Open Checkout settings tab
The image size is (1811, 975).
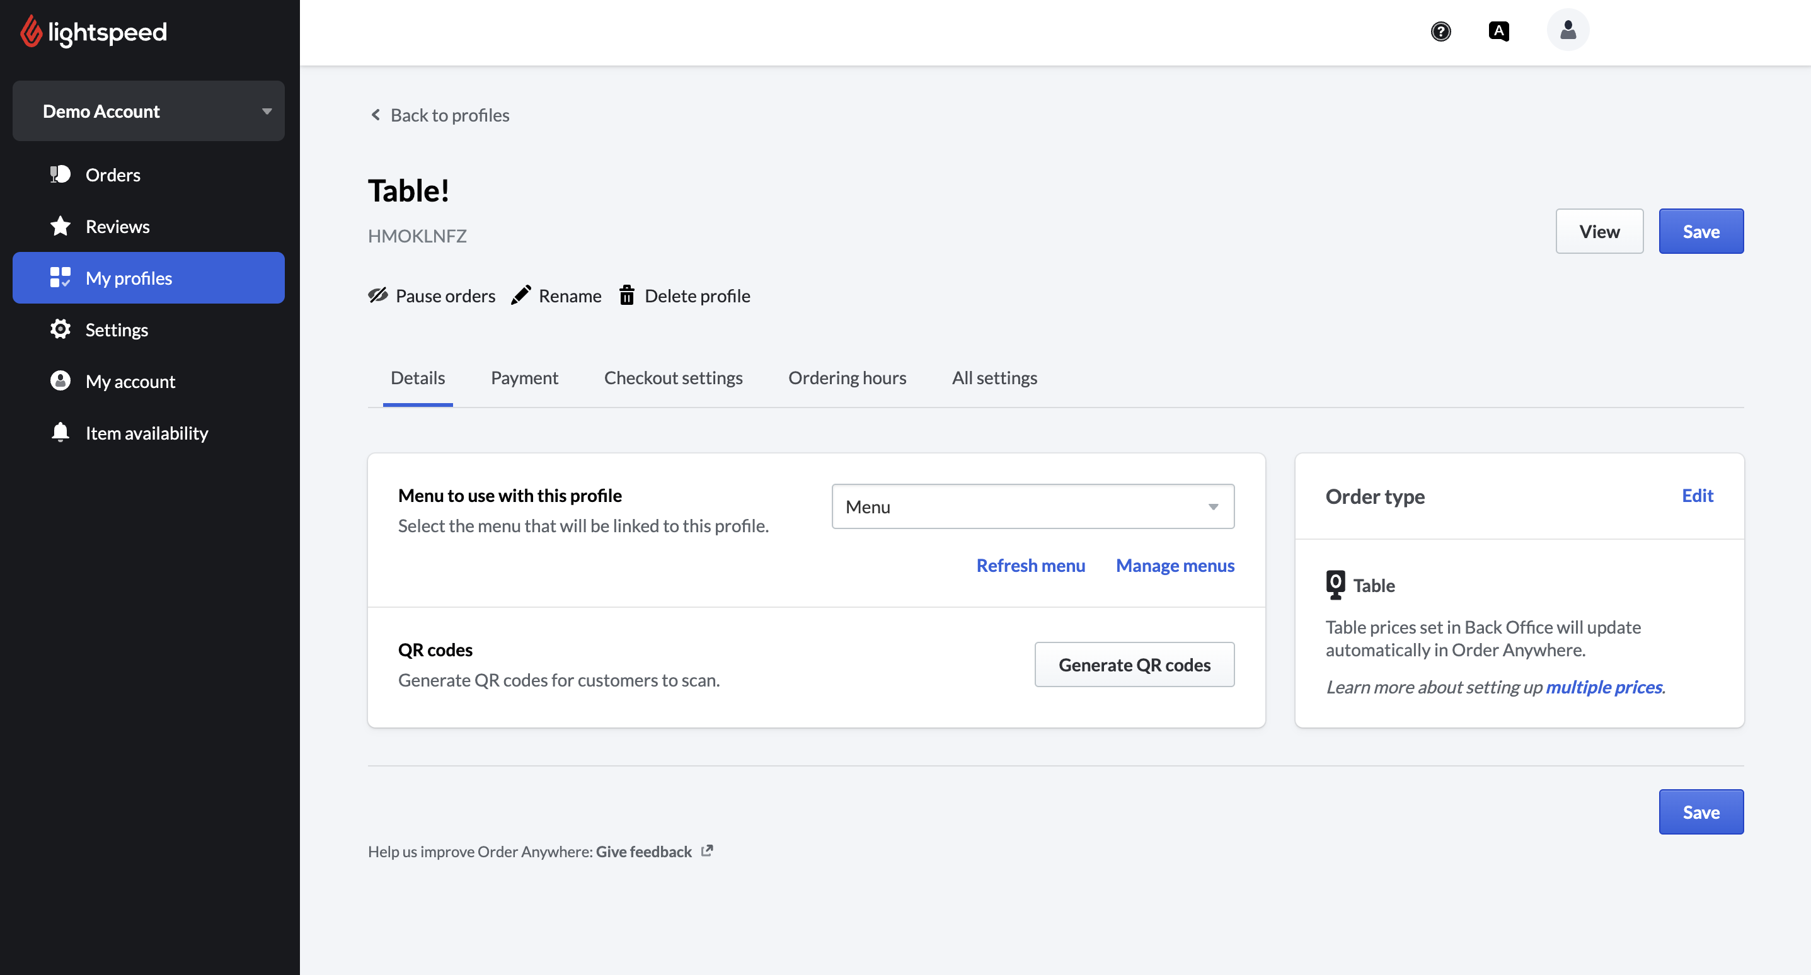(x=673, y=377)
